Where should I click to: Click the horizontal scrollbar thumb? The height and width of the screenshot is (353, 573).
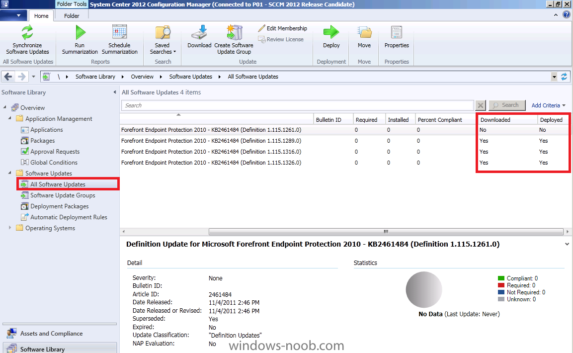point(386,231)
